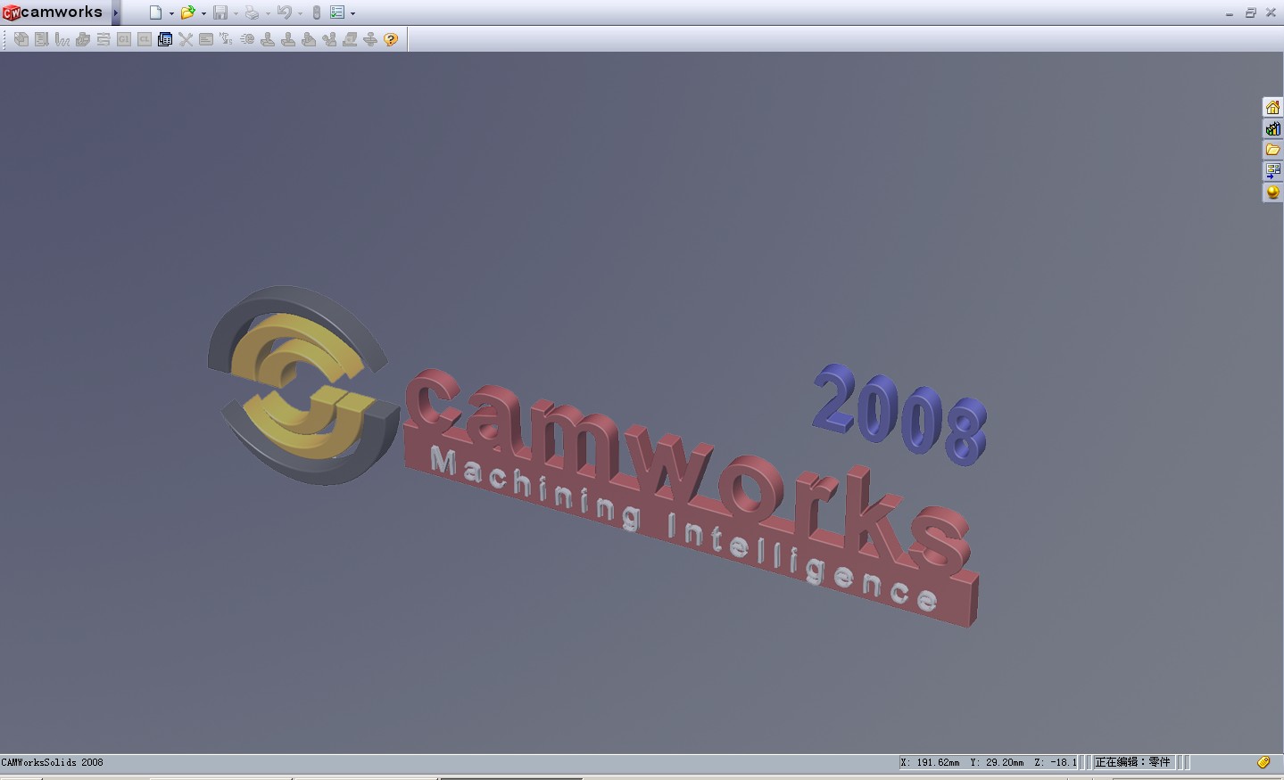Open the Appearances gold sphere tab
The height and width of the screenshot is (780, 1284).
(x=1273, y=192)
